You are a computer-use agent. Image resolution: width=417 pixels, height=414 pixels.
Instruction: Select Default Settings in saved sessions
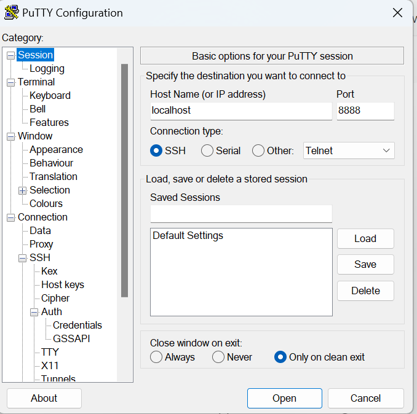(188, 236)
